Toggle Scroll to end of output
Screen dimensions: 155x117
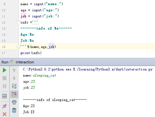click(x=14, y=94)
